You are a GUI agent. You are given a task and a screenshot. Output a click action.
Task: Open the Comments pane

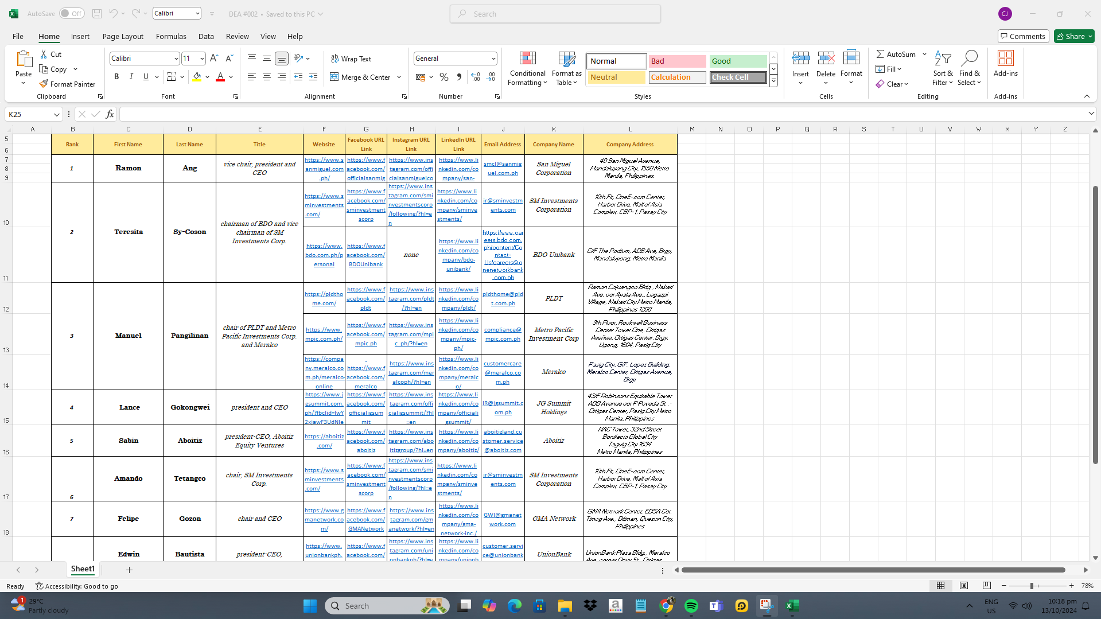pyautogui.click(x=1023, y=36)
